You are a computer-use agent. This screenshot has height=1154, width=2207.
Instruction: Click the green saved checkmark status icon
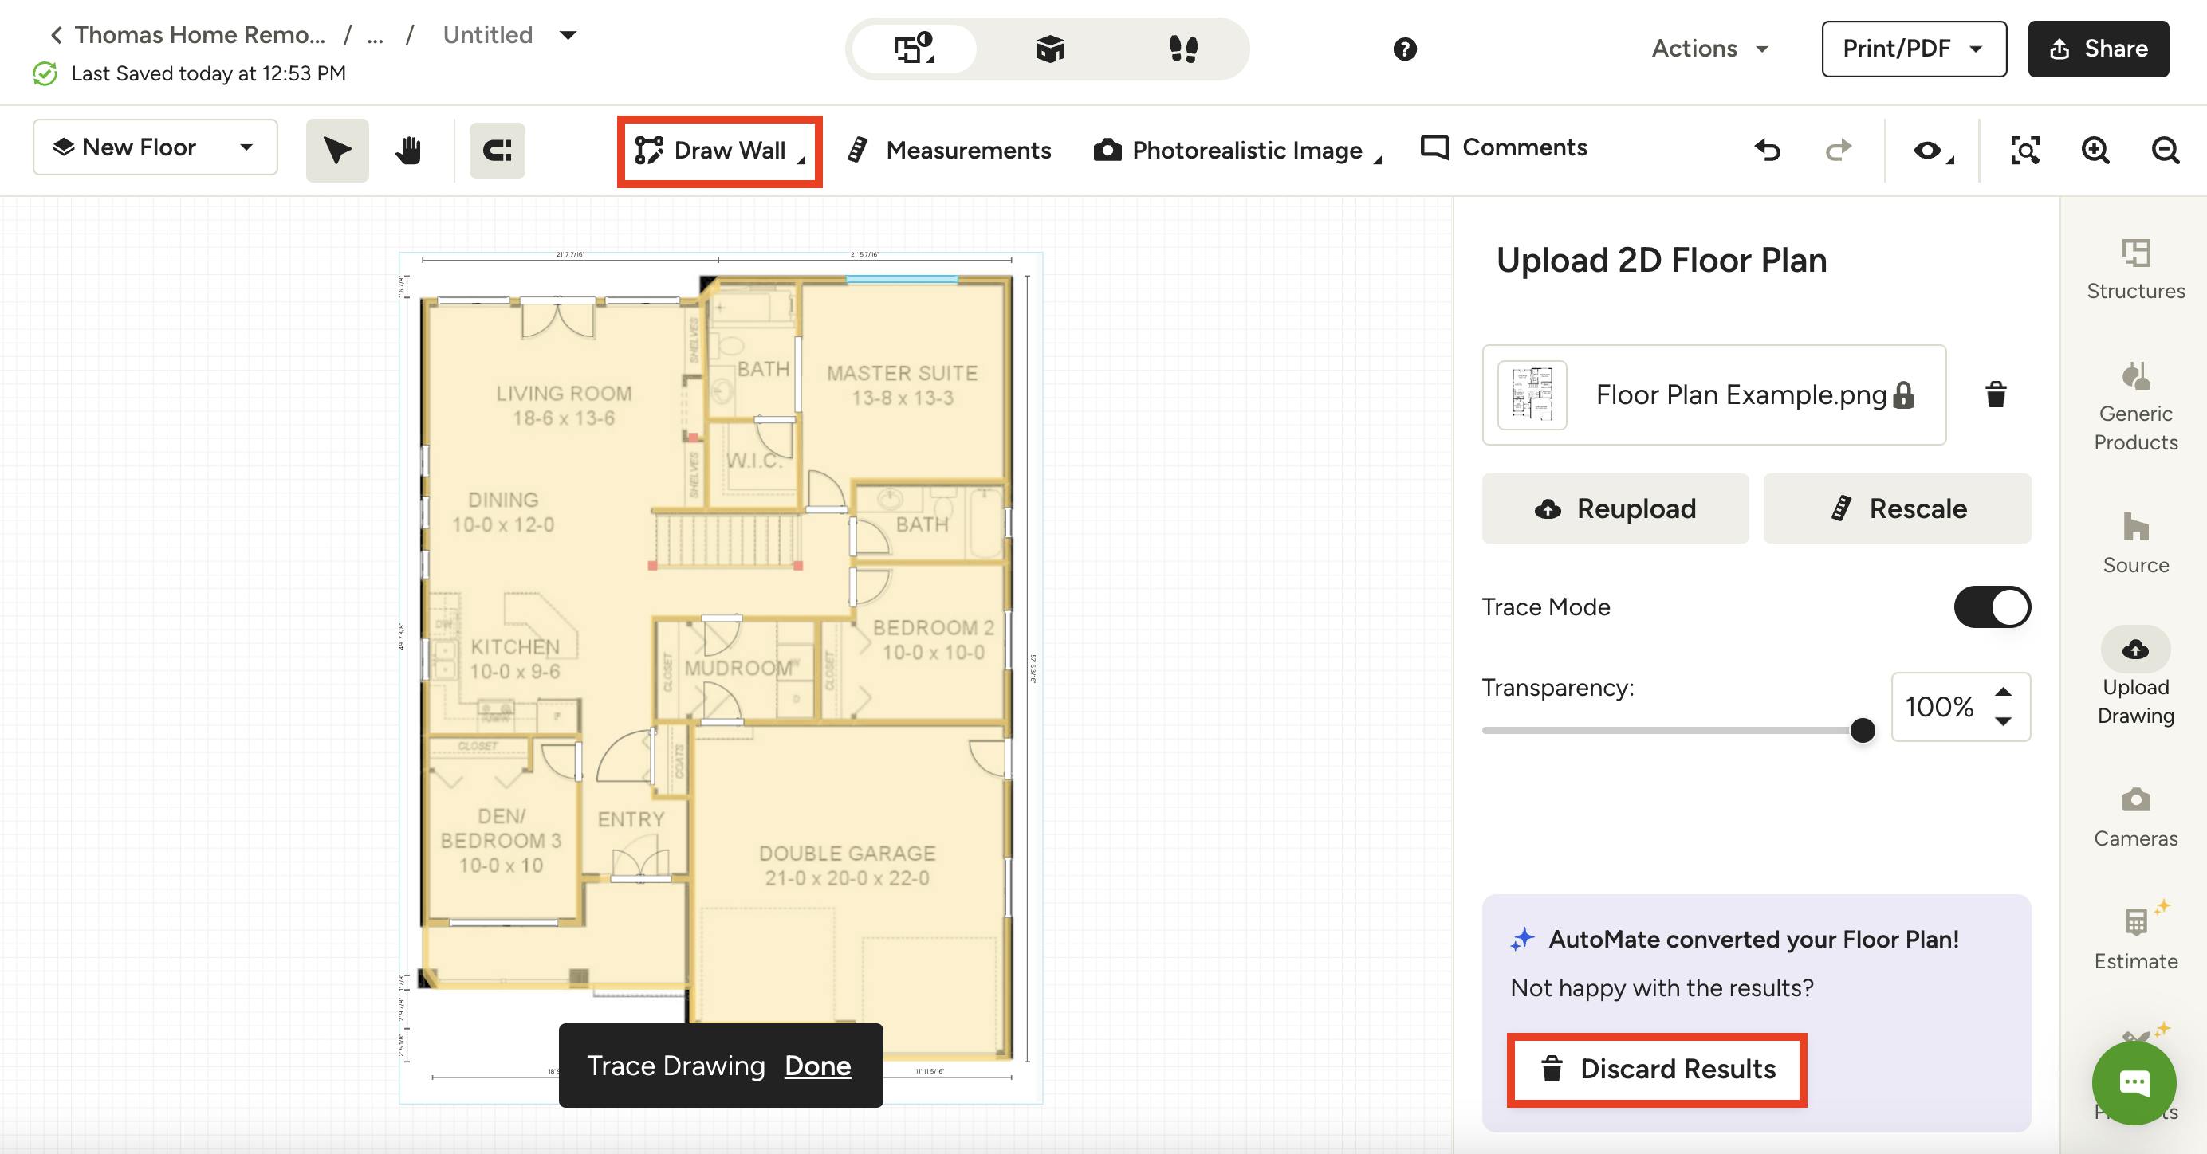(45, 73)
